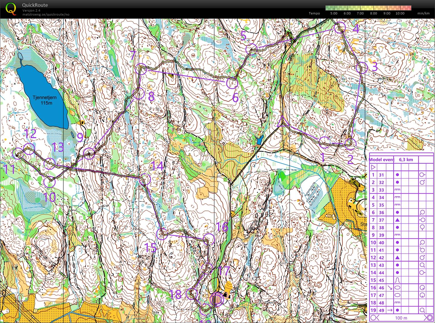This screenshot has height=323, width=435.
Task: Click the red 10:00 end of tempo scale
Action: click(408, 8)
